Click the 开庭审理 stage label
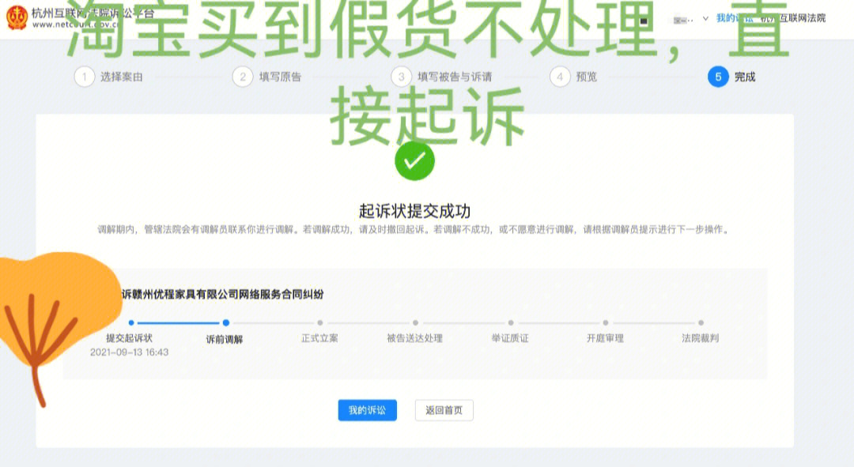854x467 pixels. click(x=605, y=338)
